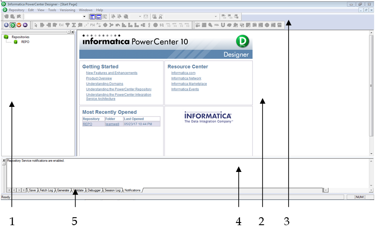Open the Informatica Events link
The height and width of the screenshot is (230, 375).
click(x=185, y=89)
